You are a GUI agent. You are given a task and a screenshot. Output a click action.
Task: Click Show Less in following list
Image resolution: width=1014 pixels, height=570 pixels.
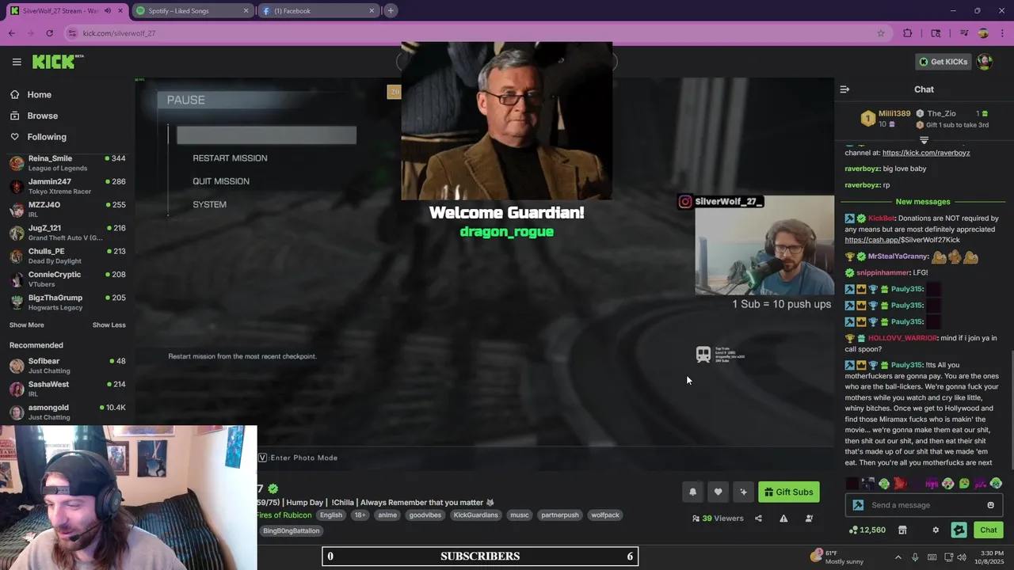[x=109, y=325]
